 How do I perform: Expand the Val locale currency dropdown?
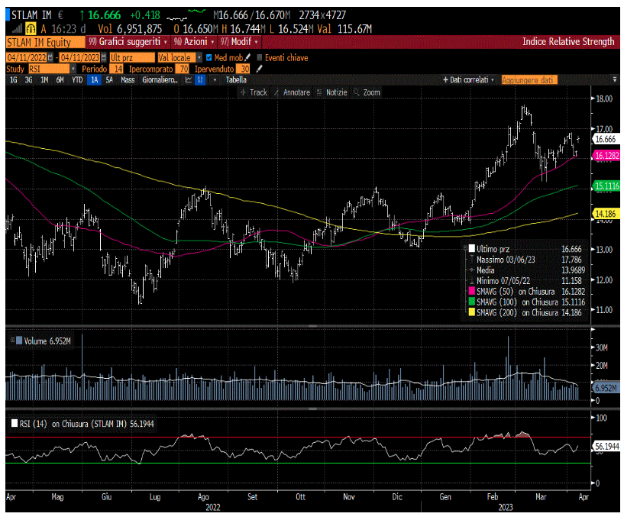199,58
